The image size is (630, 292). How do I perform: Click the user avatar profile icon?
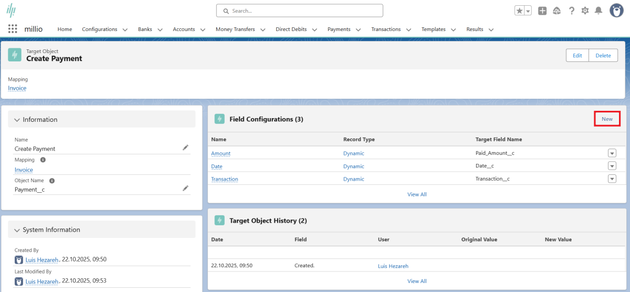click(x=616, y=11)
